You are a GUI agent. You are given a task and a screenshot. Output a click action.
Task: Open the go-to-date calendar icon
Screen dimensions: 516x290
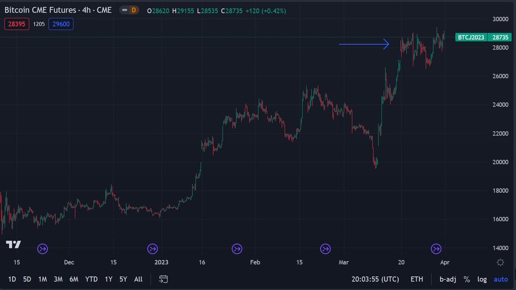[x=163, y=279]
